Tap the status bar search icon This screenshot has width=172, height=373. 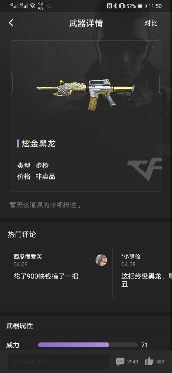(x=49, y=6)
